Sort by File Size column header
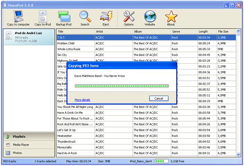The height and width of the screenshot is (166, 244). point(227,32)
